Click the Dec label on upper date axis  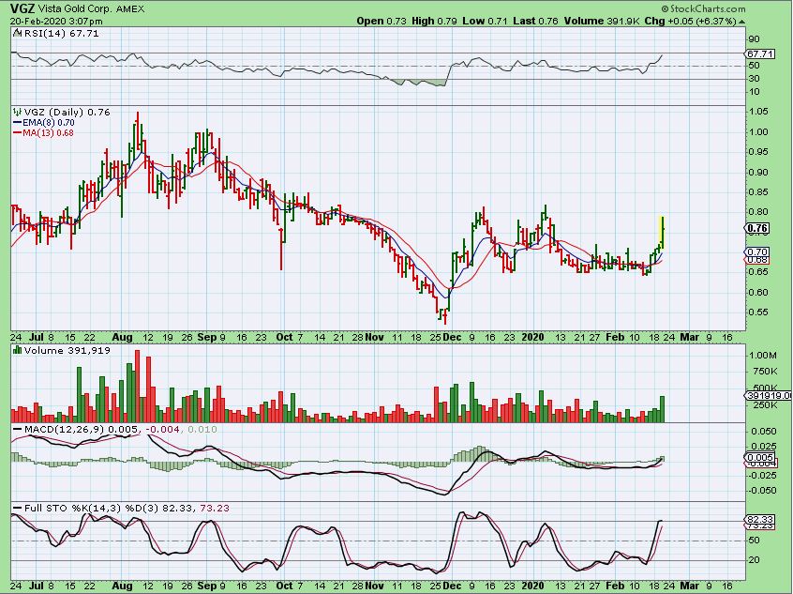[x=452, y=337]
